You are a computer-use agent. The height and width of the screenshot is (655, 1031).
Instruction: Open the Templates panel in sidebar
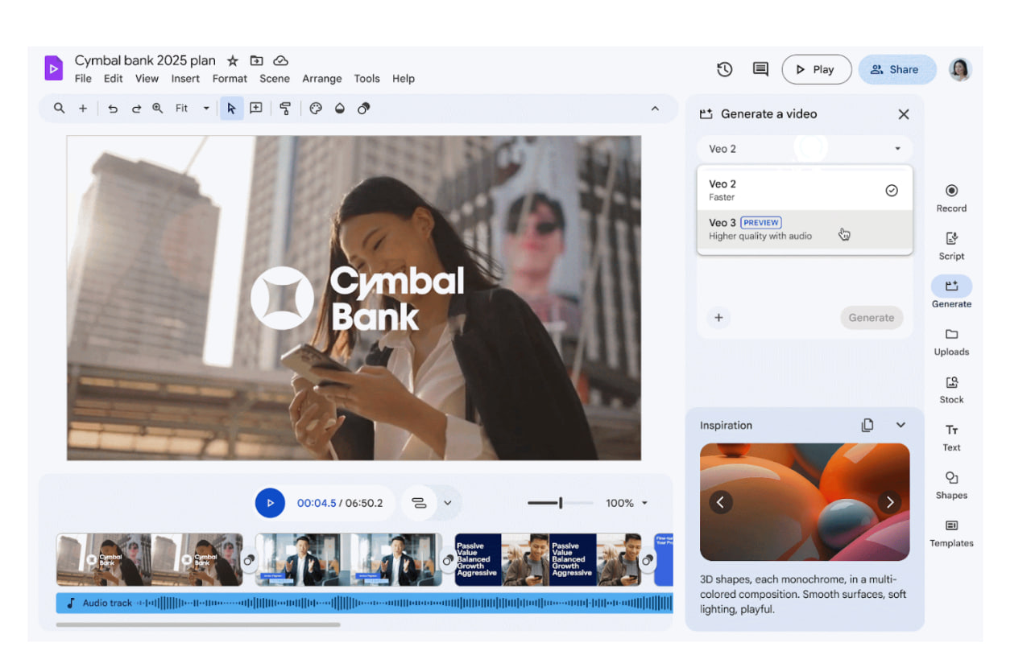(951, 533)
